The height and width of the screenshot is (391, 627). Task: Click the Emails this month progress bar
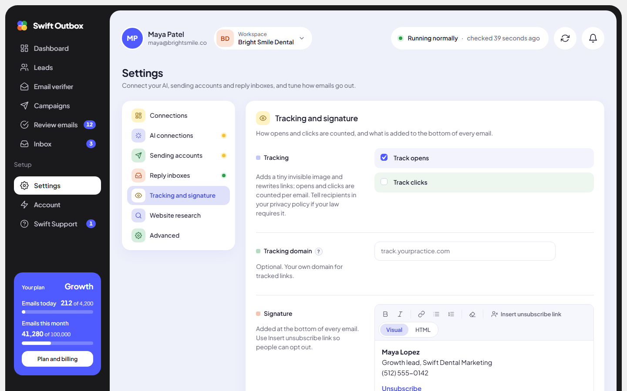tap(57, 343)
